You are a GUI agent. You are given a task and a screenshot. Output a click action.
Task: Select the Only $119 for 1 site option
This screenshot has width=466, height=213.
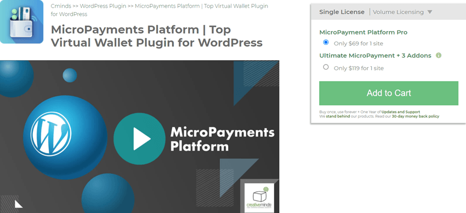coord(326,67)
